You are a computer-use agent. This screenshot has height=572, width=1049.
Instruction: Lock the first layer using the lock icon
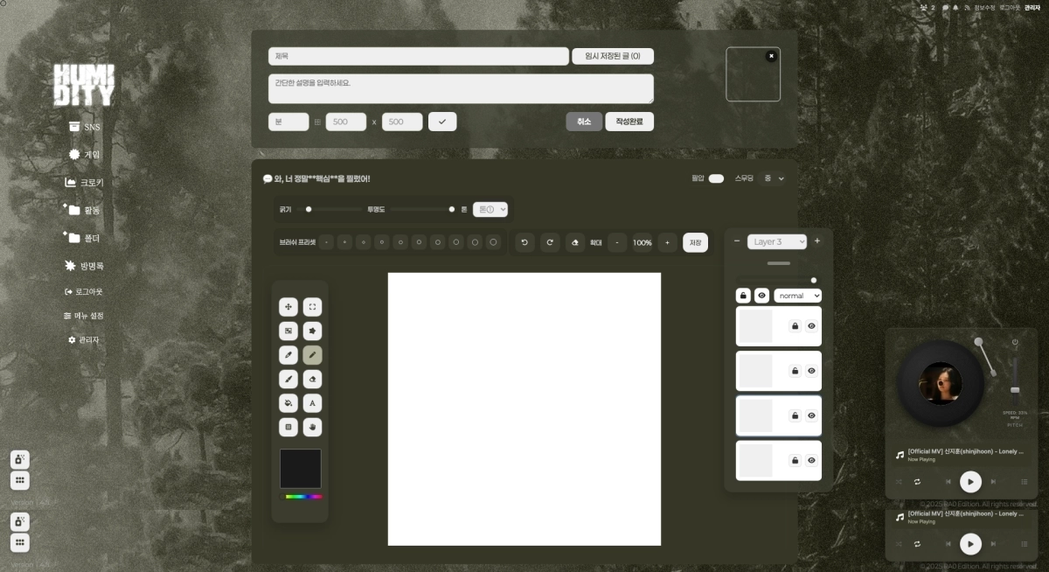(794, 325)
